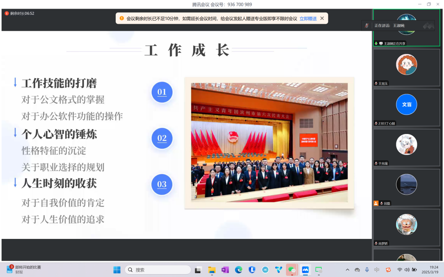Click the system tray microphone icon

coord(367,270)
